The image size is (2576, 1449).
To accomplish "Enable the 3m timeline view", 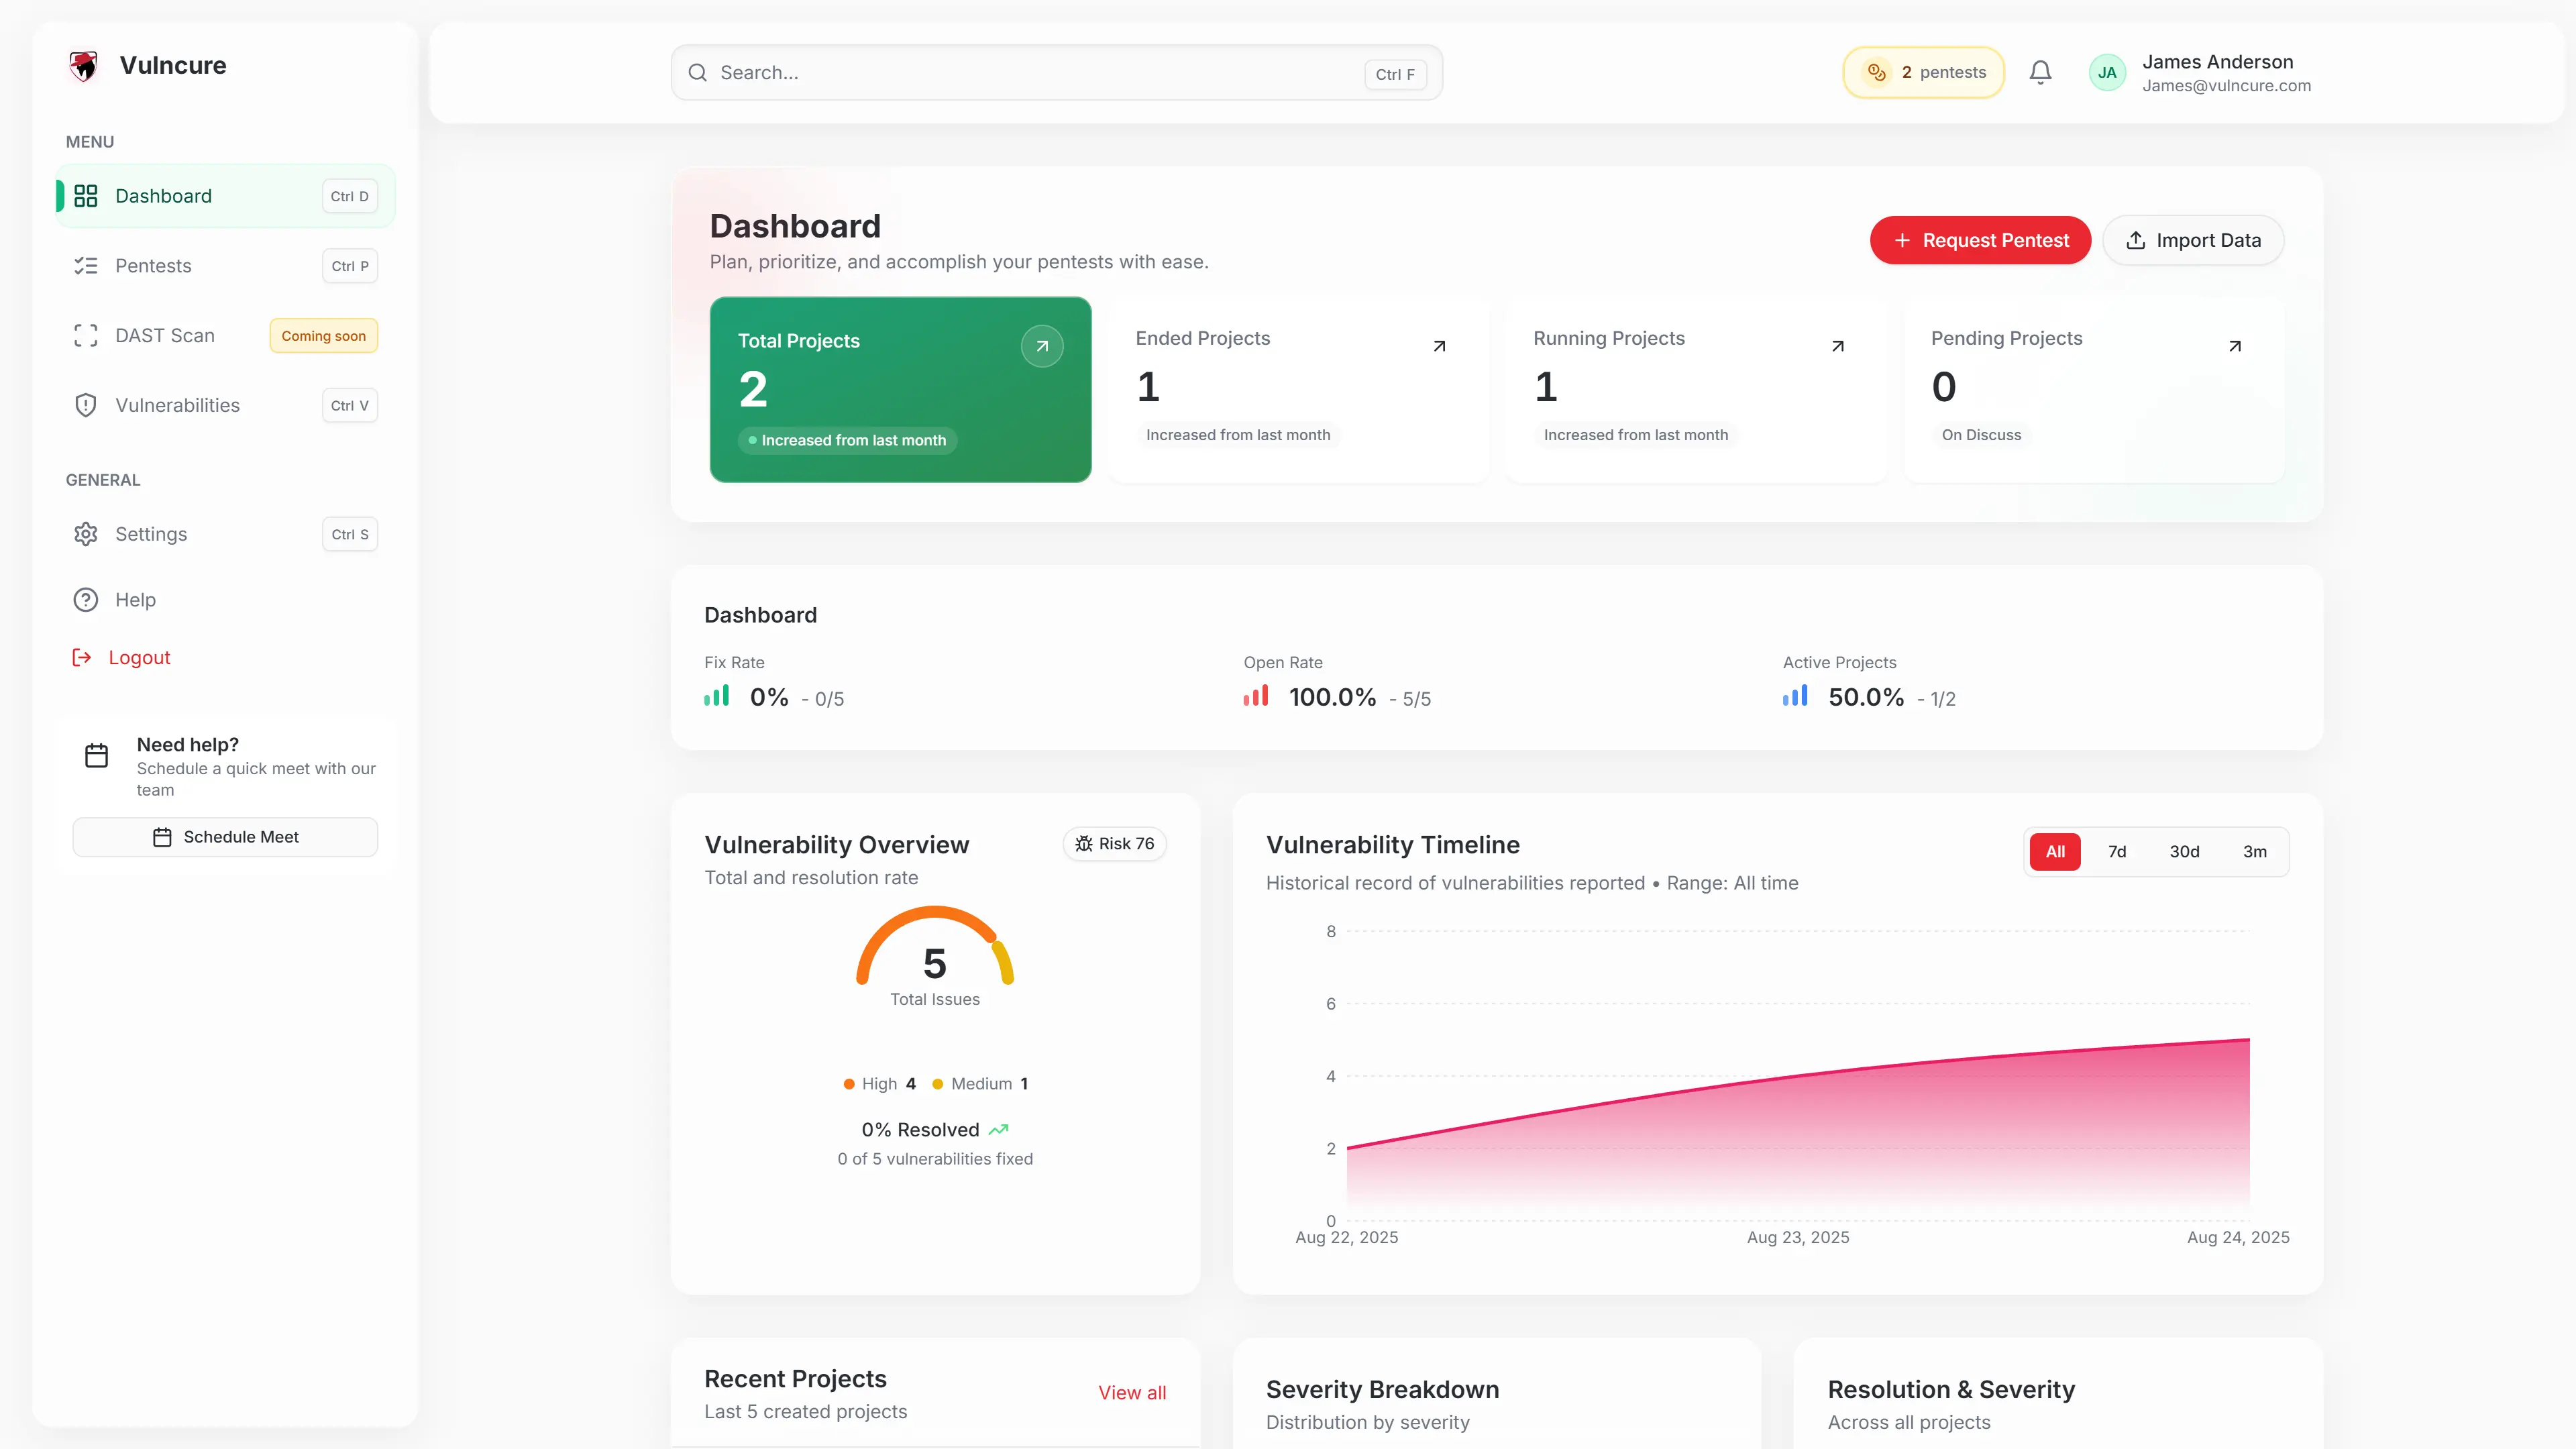I will pyautogui.click(x=2255, y=851).
